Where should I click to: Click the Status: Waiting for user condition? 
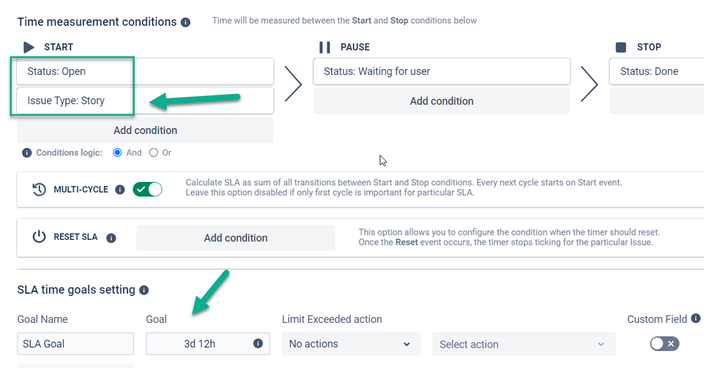442,71
